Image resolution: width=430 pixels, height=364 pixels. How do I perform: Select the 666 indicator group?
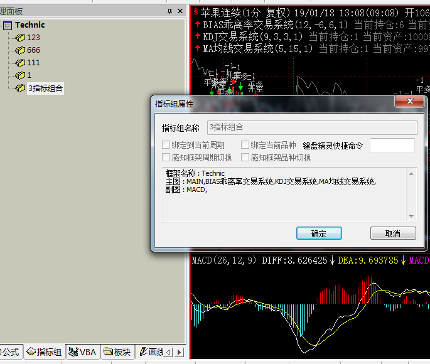pos(33,50)
